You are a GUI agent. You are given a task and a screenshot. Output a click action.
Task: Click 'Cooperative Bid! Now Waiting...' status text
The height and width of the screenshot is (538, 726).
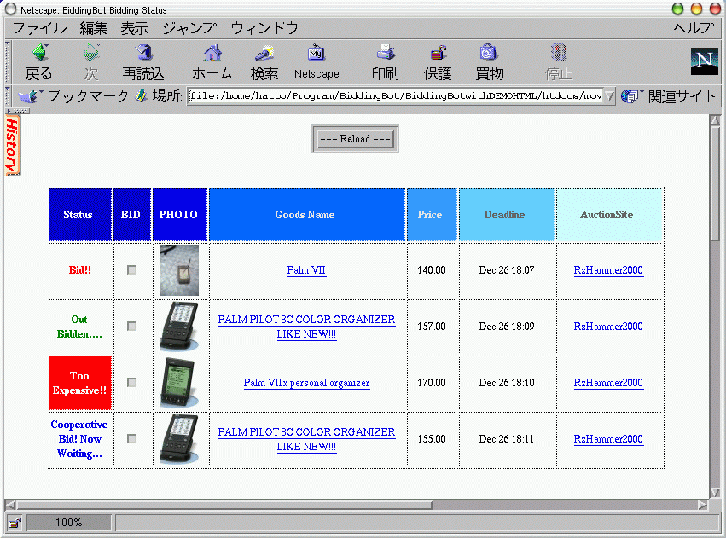pos(79,439)
